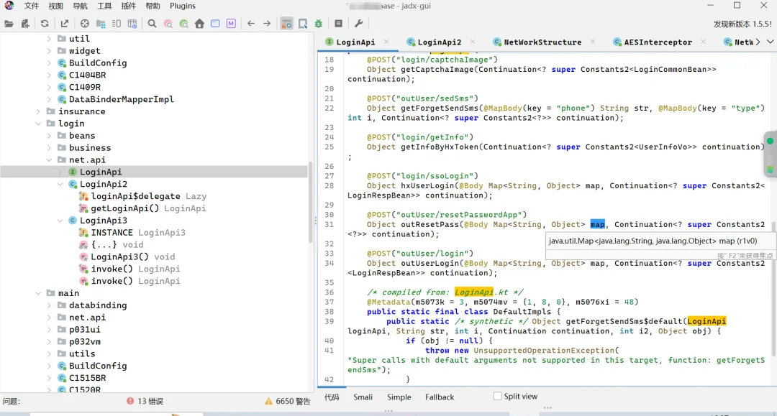Toggle the Split view checkbox
Viewport: 777px width, 416px height.
(497, 396)
